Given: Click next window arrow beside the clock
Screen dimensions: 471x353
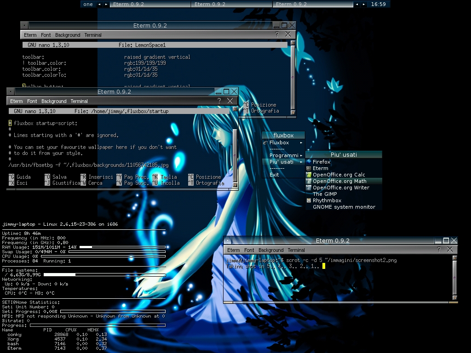Looking at the screenshot, I should pyautogui.click(x=364, y=4).
